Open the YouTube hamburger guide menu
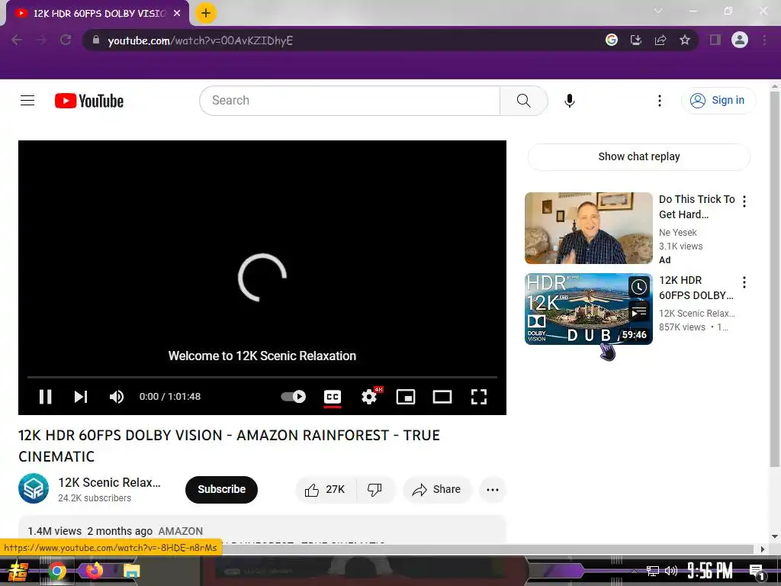Viewport: 781px width, 586px height. pos(27,101)
